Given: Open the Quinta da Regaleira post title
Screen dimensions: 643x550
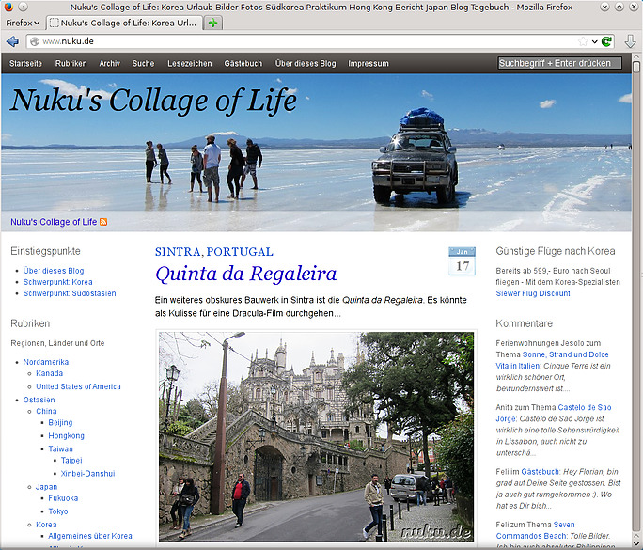Looking at the screenshot, I should click(246, 274).
